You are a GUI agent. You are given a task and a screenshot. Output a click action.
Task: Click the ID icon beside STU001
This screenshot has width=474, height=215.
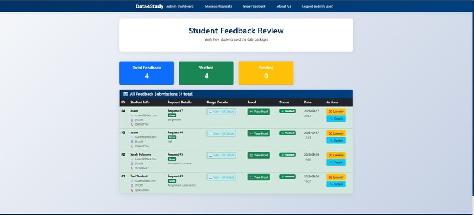pos(132,186)
